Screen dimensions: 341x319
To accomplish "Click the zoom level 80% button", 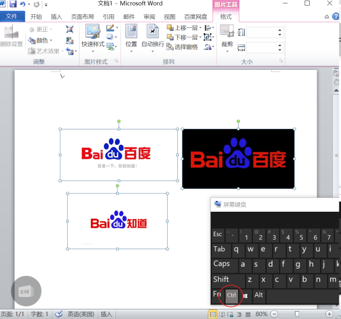I will pos(261,314).
